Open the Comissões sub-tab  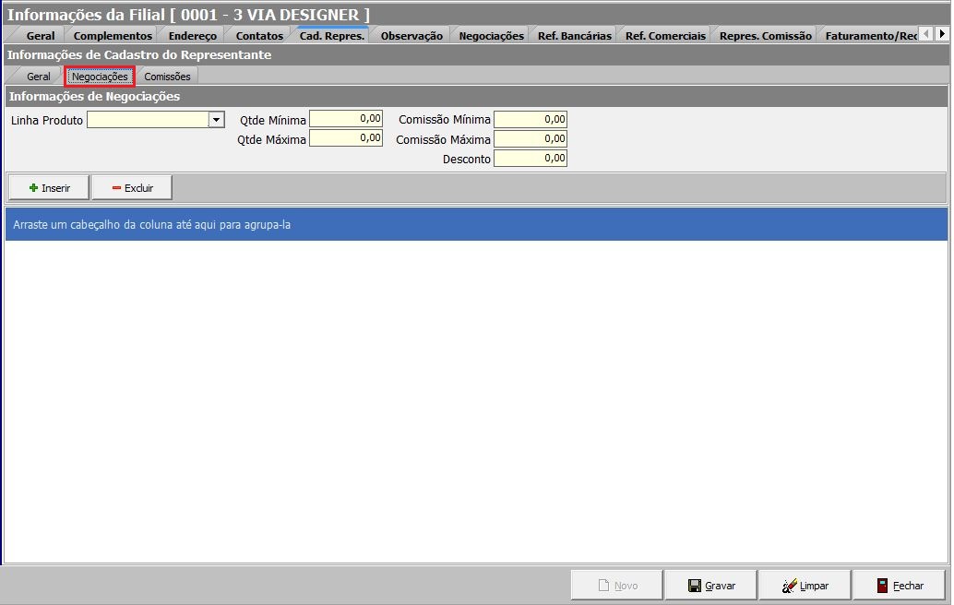167,77
